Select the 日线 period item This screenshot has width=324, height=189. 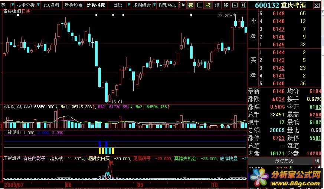coord(118,5)
